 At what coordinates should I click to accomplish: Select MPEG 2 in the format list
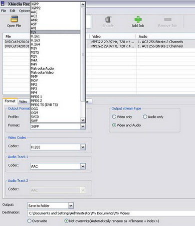click(55, 101)
